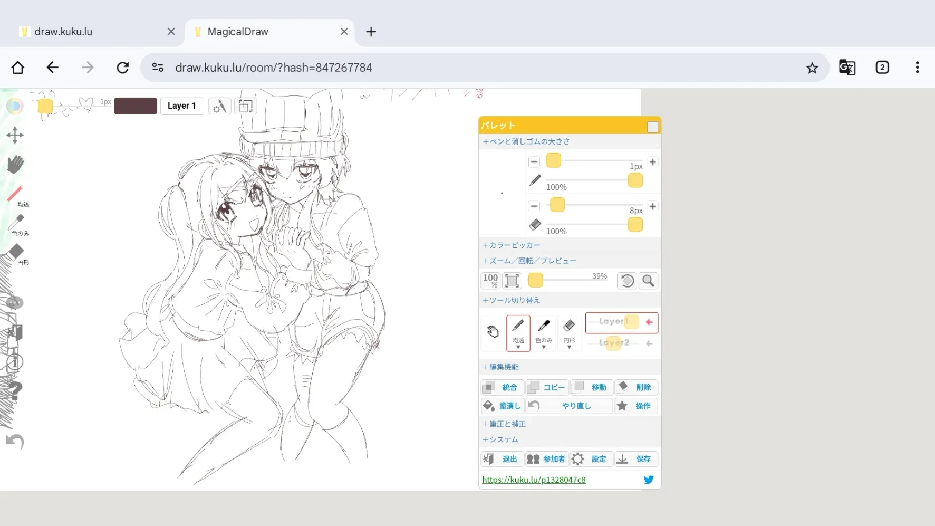The width and height of the screenshot is (935, 526).
Task: Collapse the システム section
Action: click(500, 439)
